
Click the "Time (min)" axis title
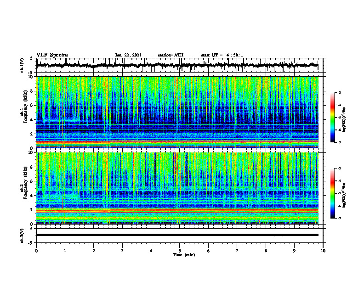[184, 255]
